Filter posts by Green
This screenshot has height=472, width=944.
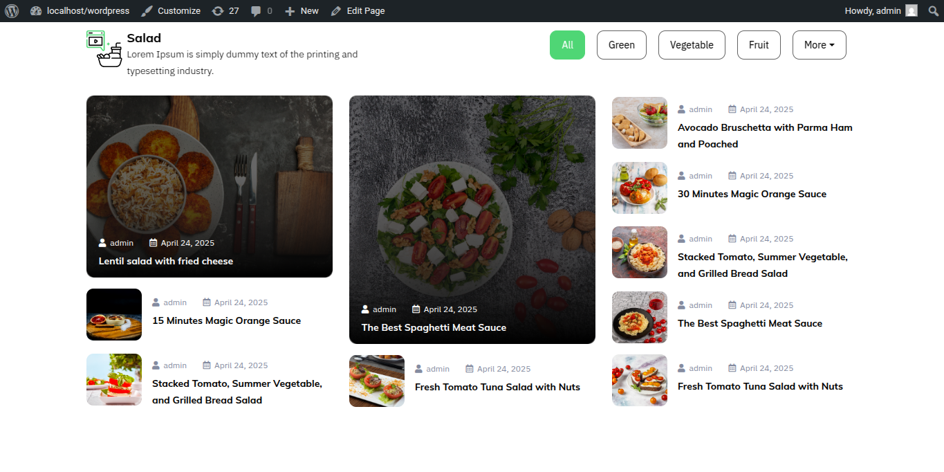tap(622, 45)
